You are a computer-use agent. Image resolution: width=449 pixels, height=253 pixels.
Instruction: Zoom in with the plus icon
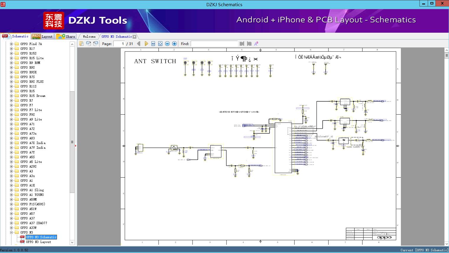(x=174, y=44)
